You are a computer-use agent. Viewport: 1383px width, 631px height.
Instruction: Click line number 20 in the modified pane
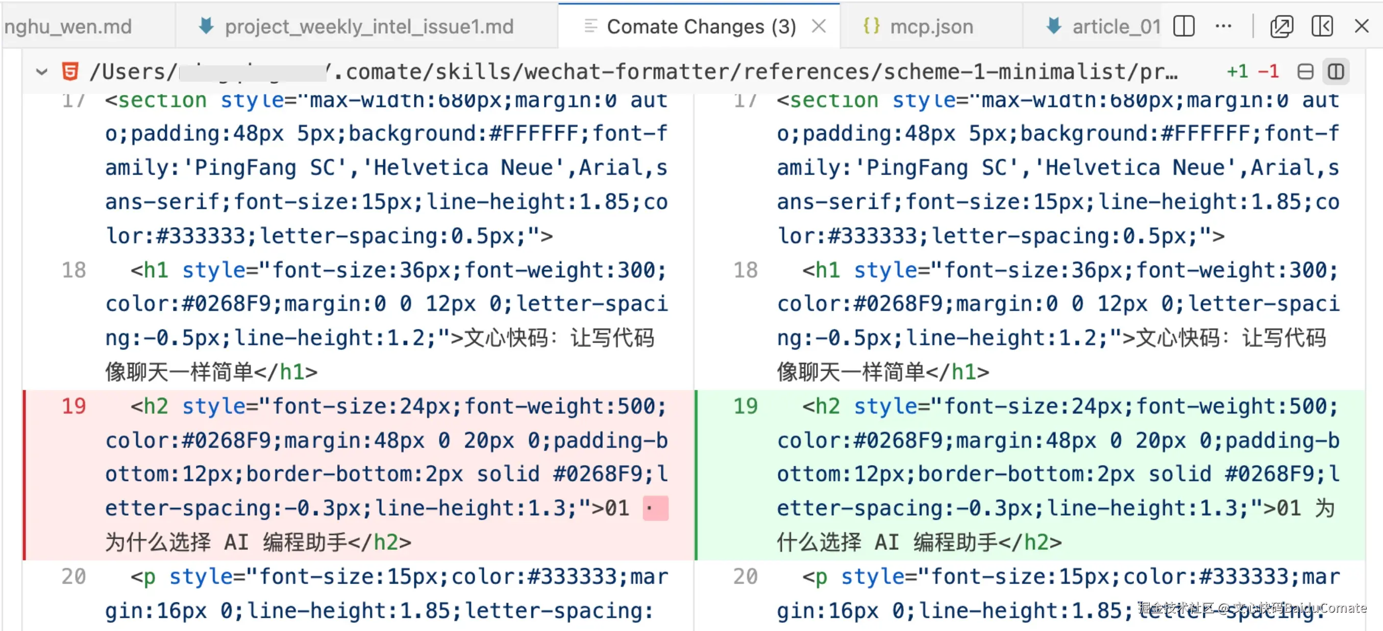tap(746, 577)
